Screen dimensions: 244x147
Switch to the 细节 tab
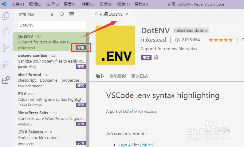click(100, 76)
